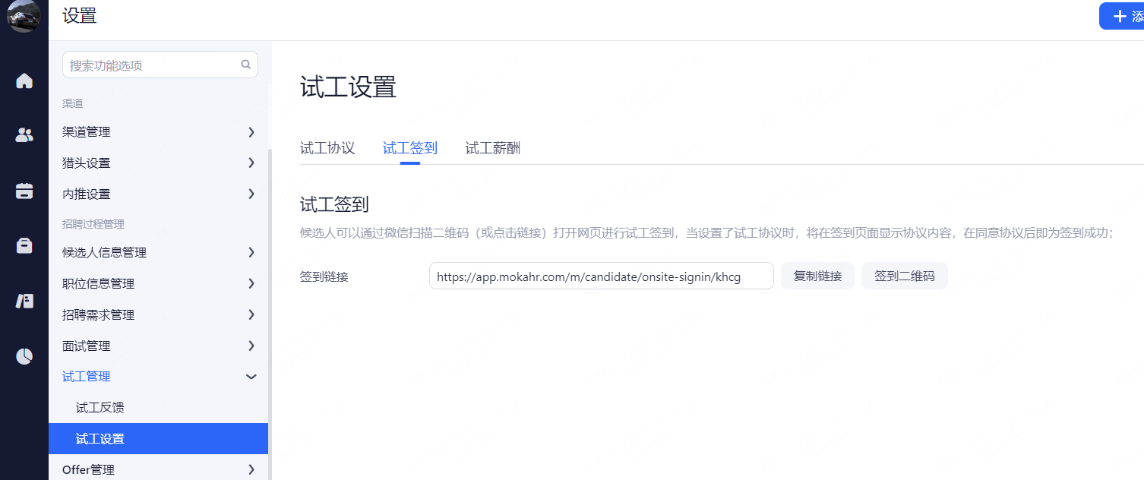Expand the 面试管理 menu section
This screenshot has height=480, width=1144.
pos(158,346)
